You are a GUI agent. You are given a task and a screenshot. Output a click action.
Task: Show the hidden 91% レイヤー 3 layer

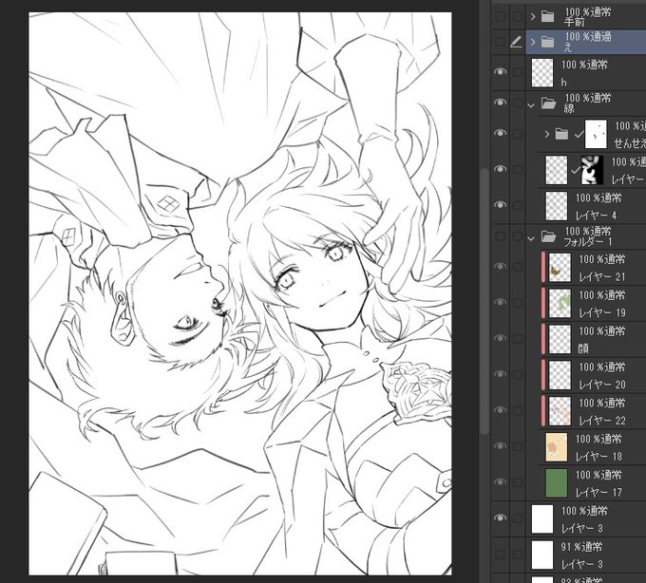tap(500, 555)
